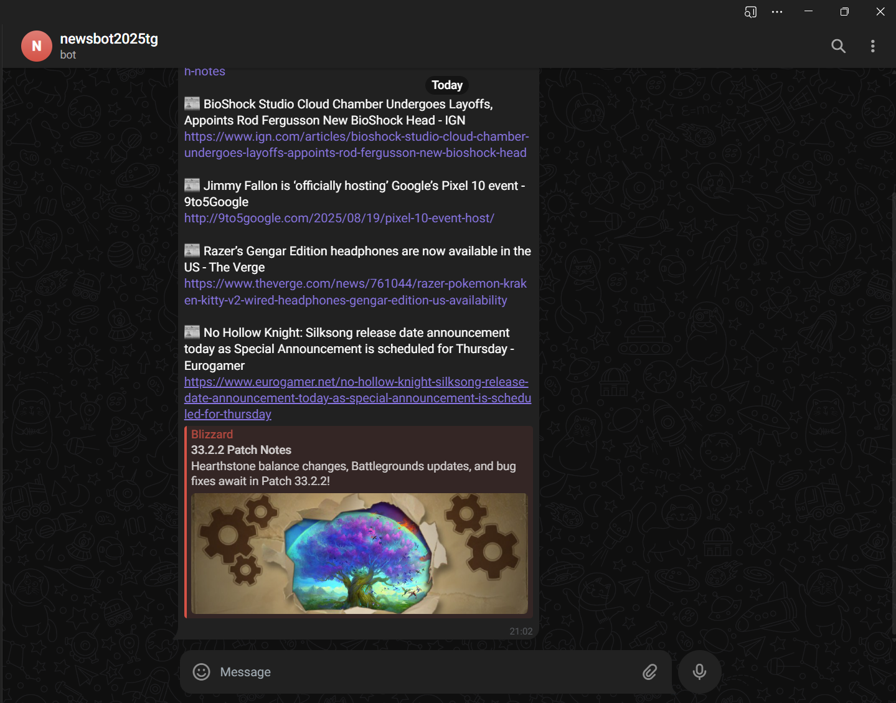
Task: Open the Eurogamer Silksong announcement link
Action: [357, 398]
